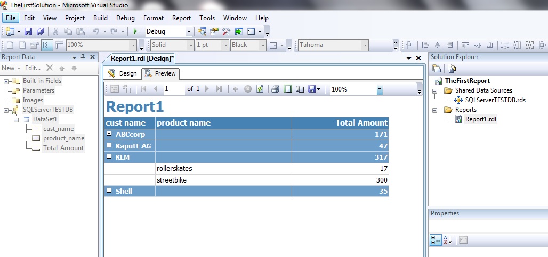Start debugging with the green play icon
The width and height of the screenshot is (548, 257).
[x=135, y=32]
